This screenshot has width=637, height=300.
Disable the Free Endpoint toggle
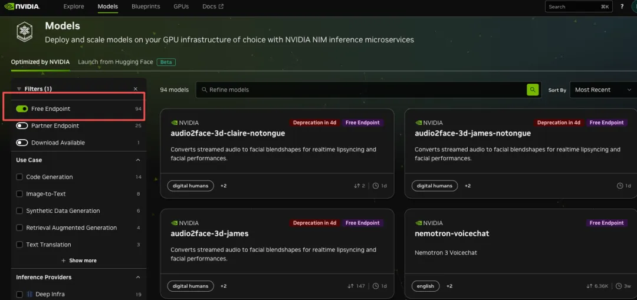[22, 109]
